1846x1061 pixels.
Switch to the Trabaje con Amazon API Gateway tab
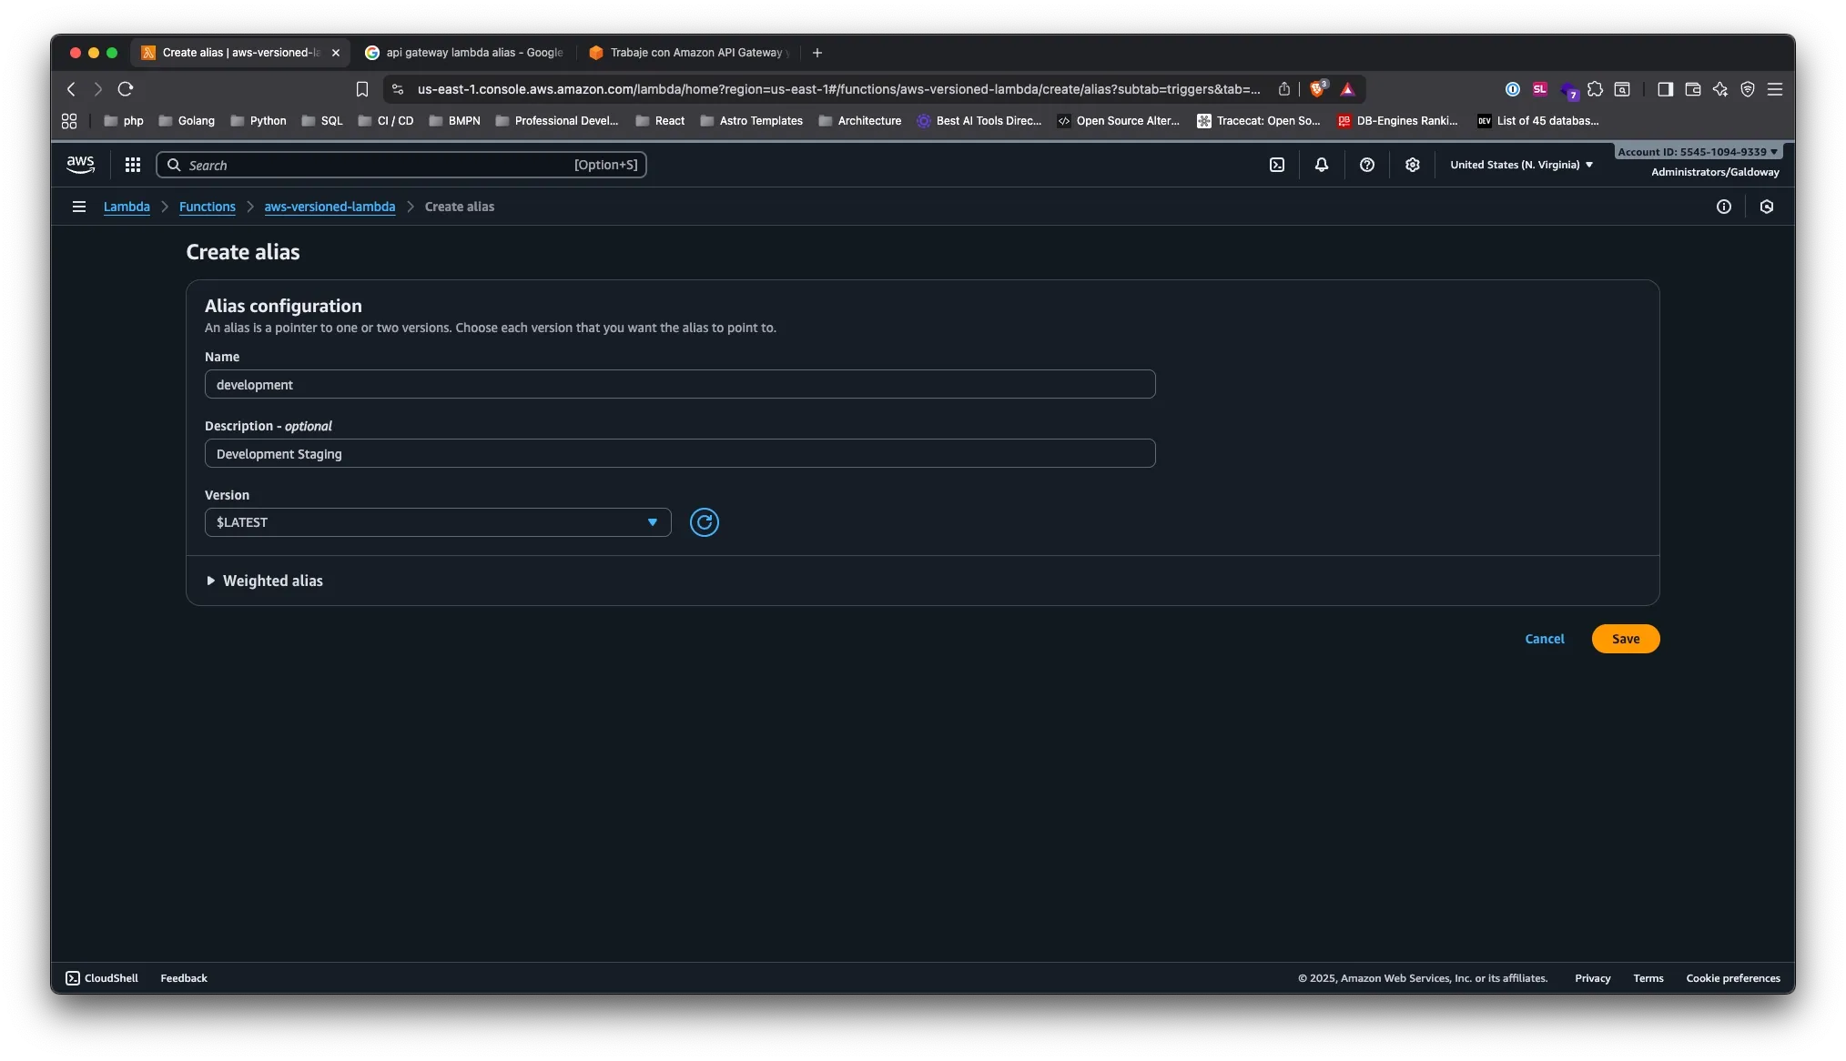tap(688, 52)
